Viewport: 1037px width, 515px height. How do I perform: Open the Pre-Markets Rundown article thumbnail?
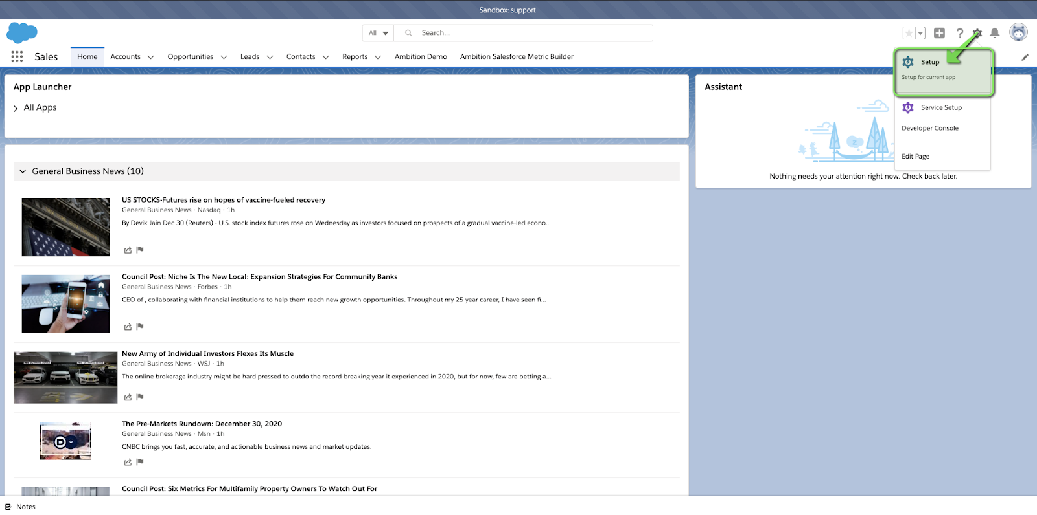[x=65, y=441]
